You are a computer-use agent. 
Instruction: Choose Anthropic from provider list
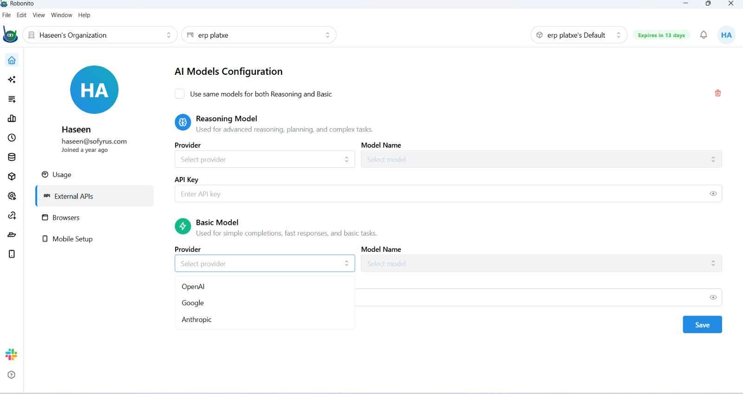[265, 320]
